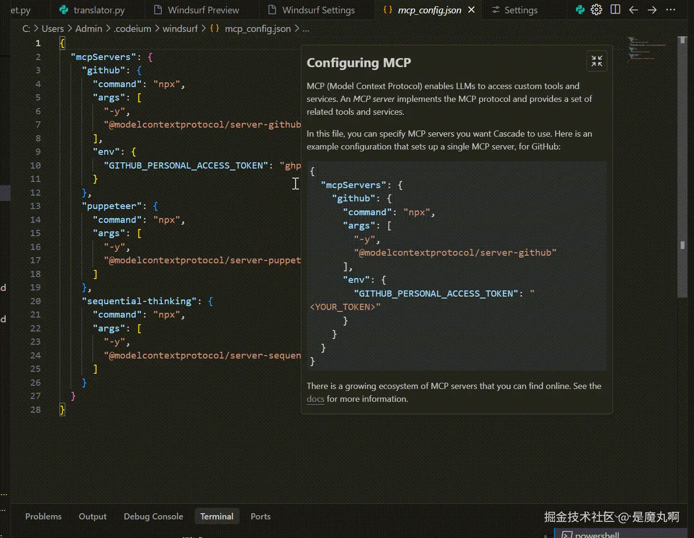
Task: Click "npx" value on line 21
Action: click(167, 315)
